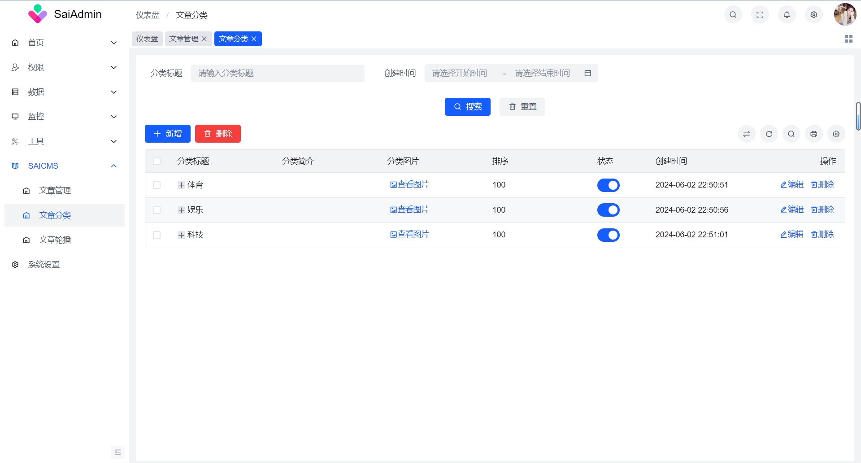The width and height of the screenshot is (861, 463).
Task: Expand the 科技 category row
Action: coord(181,235)
